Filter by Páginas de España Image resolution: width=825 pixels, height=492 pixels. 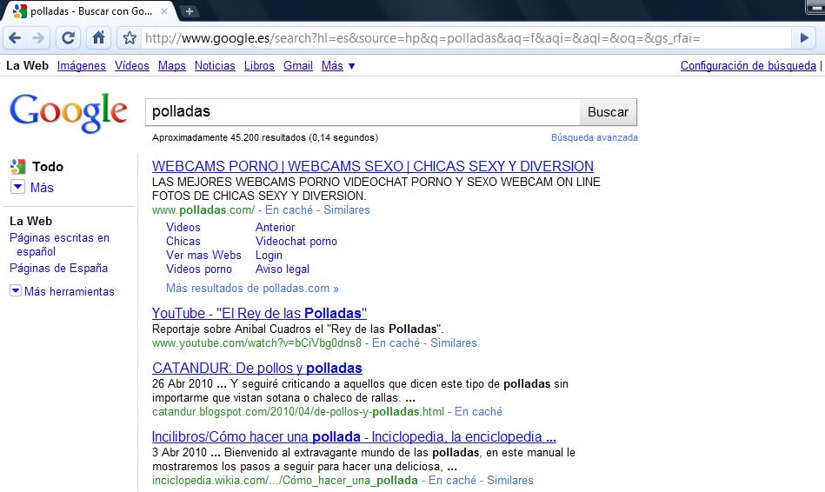click(58, 269)
